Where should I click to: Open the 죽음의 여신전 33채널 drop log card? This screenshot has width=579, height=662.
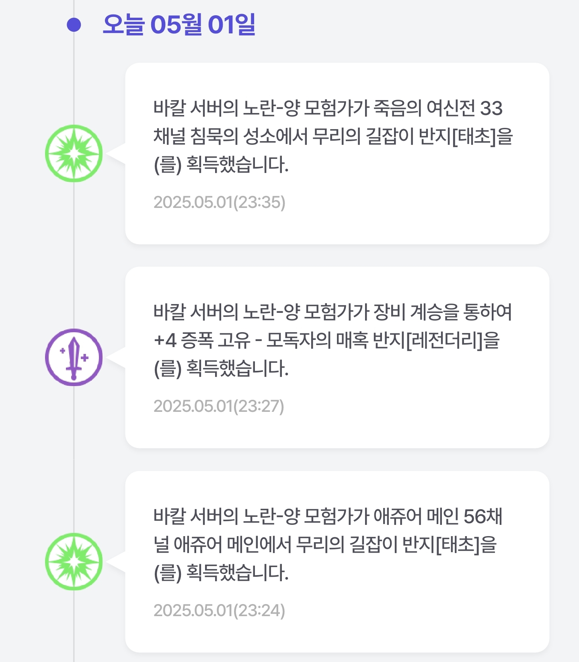337,153
